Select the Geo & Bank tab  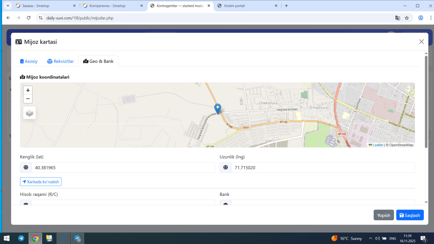pyautogui.click(x=98, y=61)
